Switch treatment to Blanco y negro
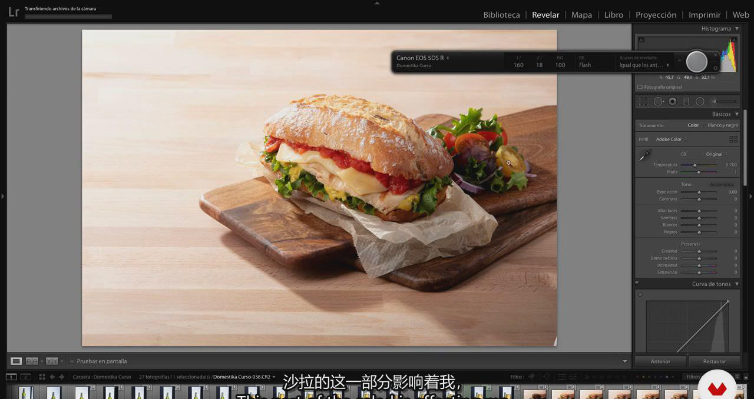 click(722, 125)
